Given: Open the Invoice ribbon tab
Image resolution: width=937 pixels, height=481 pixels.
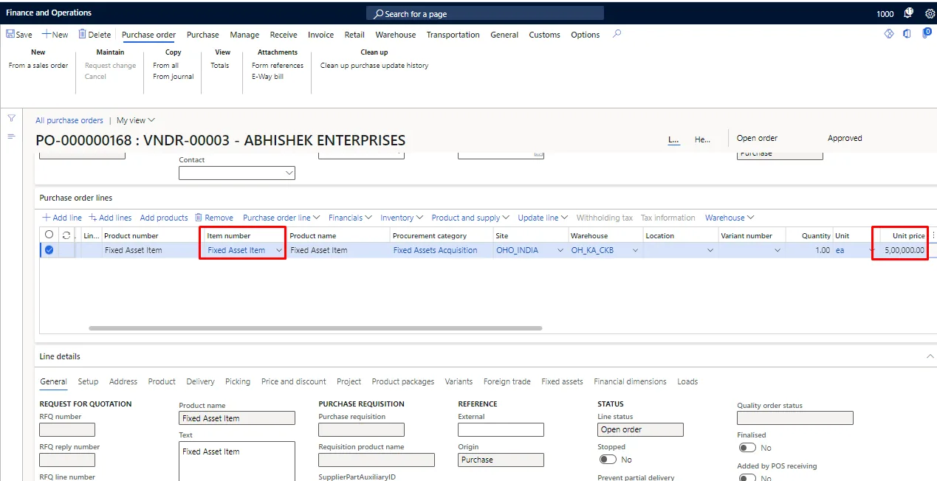Looking at the screenshot, I should pos(320,35).
